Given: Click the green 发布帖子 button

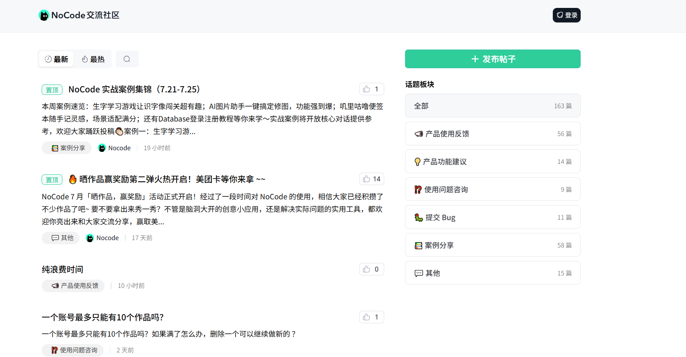Looking at the screenshot, I should click(x=493, y=59).
